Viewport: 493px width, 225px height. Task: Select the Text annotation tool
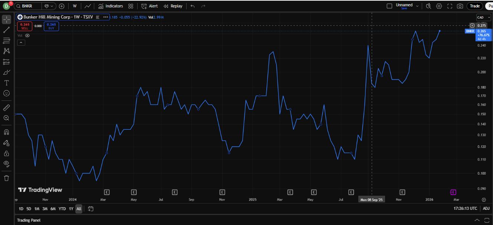pos(6,83)
